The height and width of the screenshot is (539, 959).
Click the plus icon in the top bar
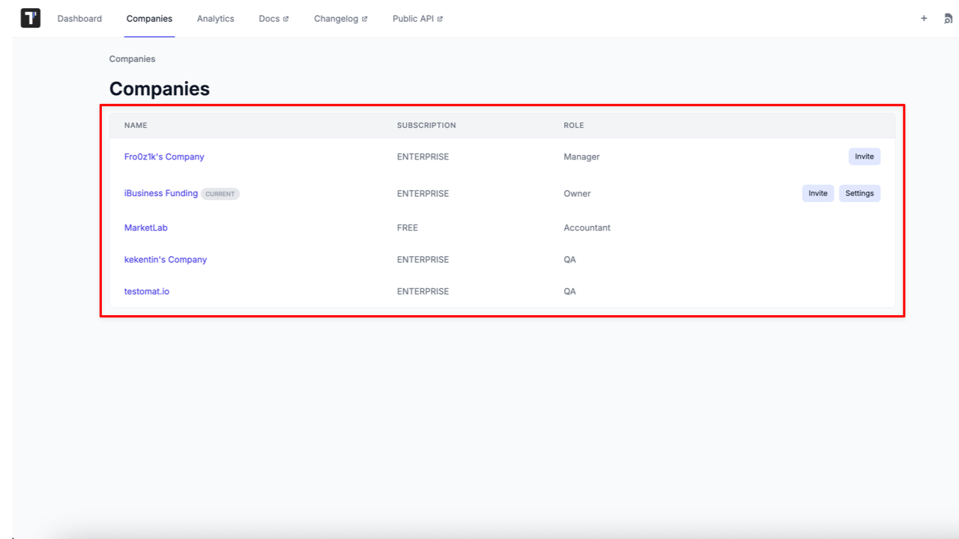[x=924, y=18]
